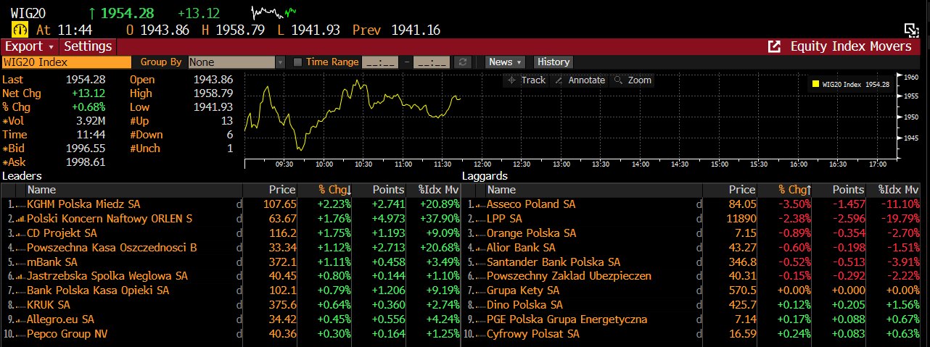The width and height of the screenshot is (930, 347).
Task: Select Bank Polska Kasa Opieki SA
Action: pyautogui.click(x=98, y=290)
